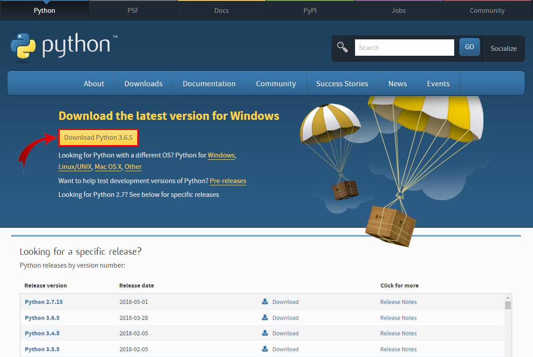
Task: Click download icon in Python 3.5.5 row
Action: (265, 349)
